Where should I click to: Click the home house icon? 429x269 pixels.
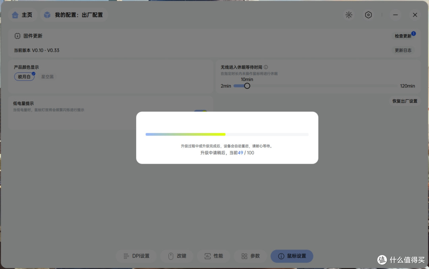15,15
